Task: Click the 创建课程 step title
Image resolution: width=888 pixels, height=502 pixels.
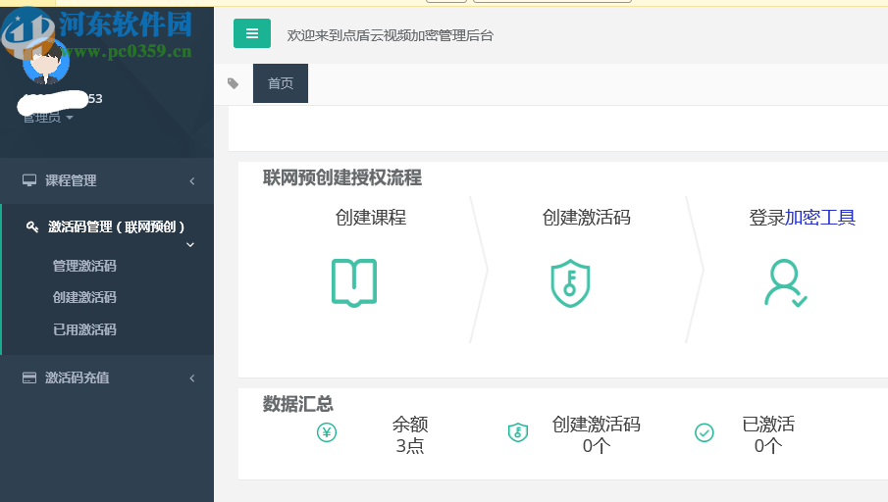Action: 370,218
